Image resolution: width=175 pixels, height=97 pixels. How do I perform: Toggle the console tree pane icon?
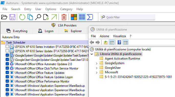[112, 42]
